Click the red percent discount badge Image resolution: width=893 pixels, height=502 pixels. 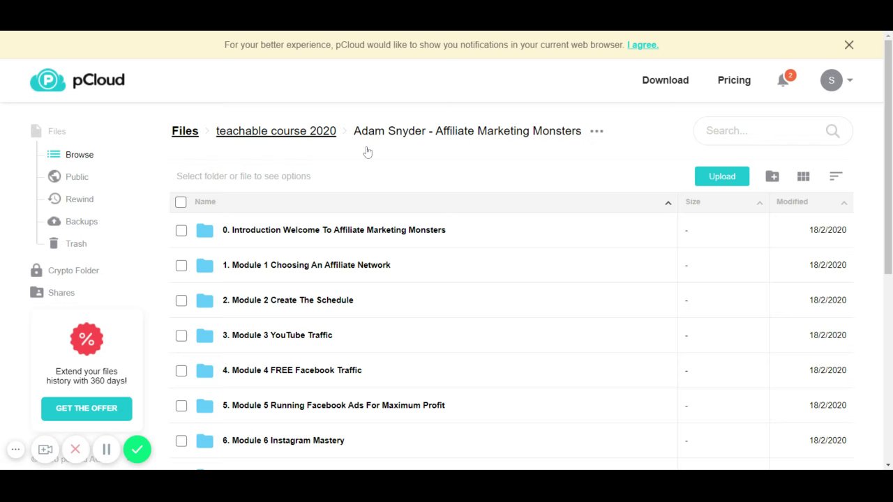coord(87,339)
